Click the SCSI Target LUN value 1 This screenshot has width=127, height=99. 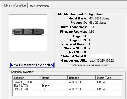pos(89,40)
